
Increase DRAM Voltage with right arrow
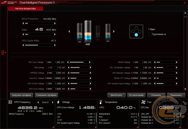coord(177,62)
